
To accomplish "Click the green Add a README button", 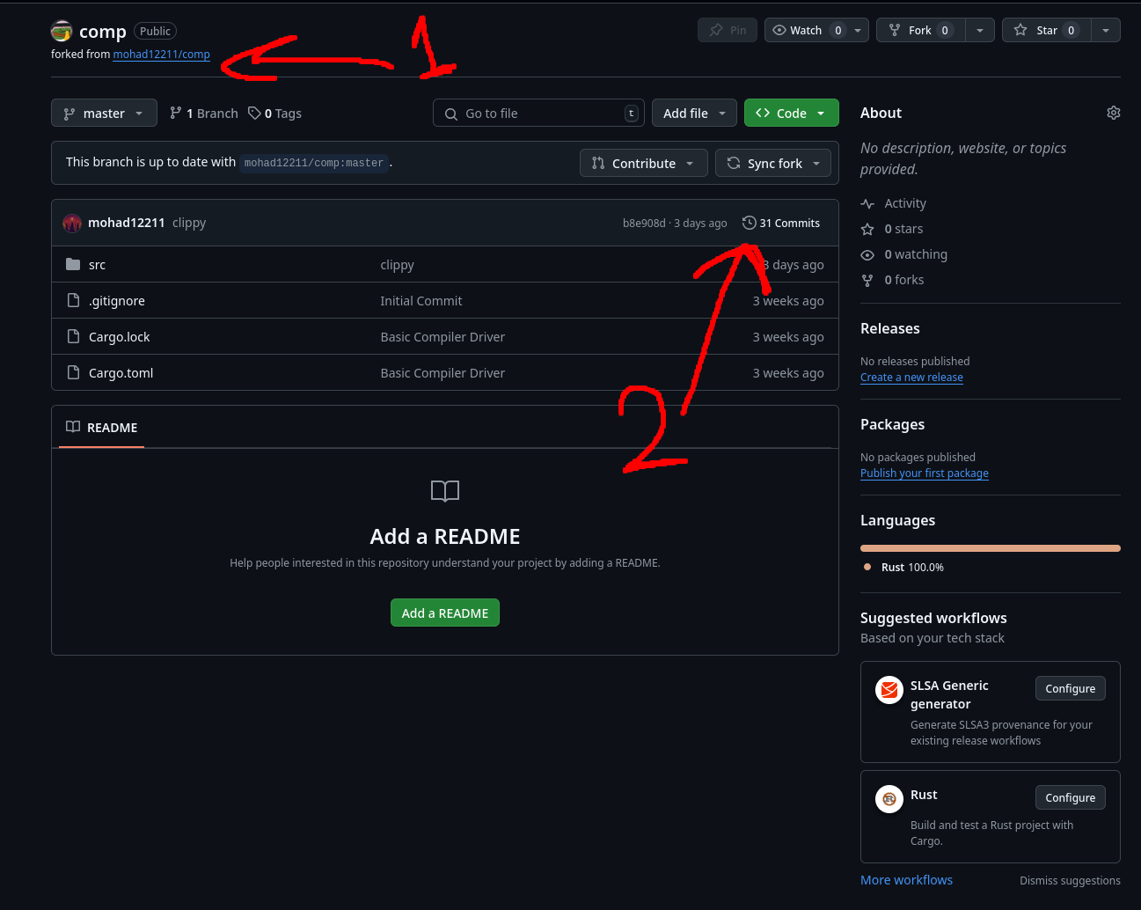I will tap(444, 613).
